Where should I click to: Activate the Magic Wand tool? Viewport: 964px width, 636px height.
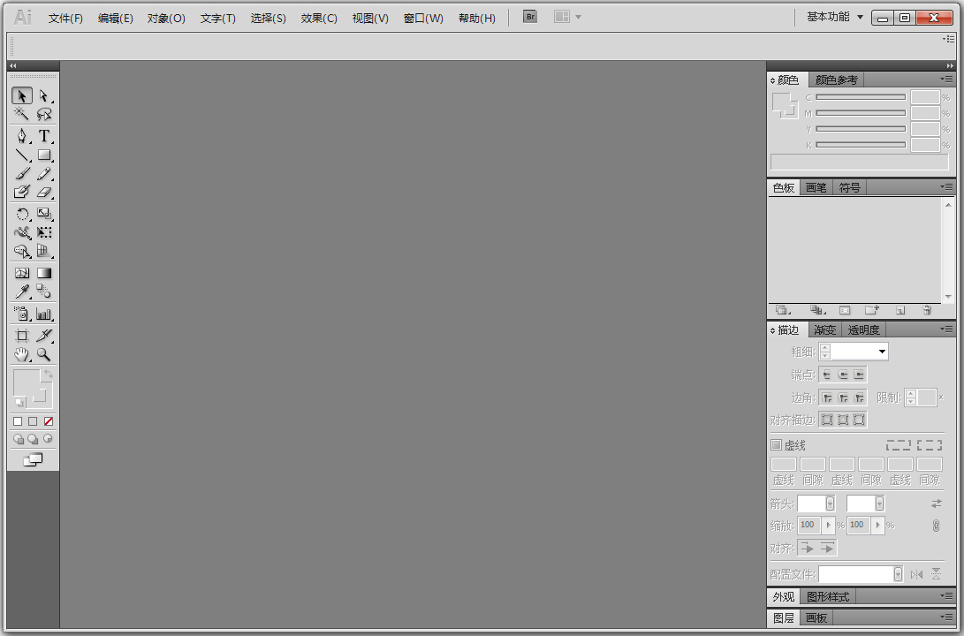21,114
